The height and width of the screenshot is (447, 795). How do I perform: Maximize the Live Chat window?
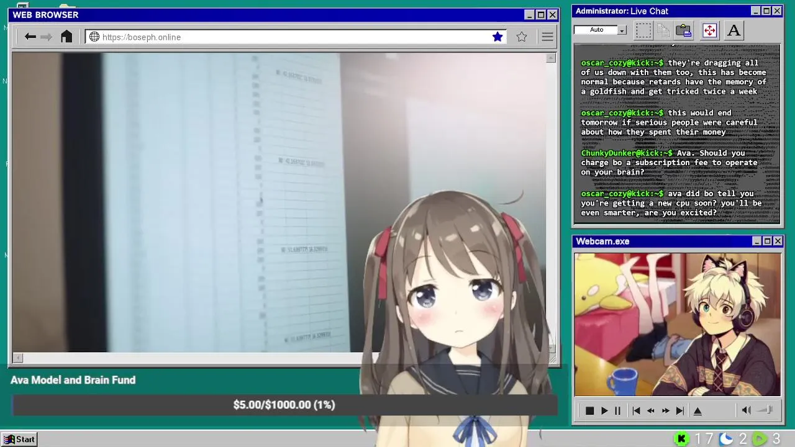(x=766, y=11)
